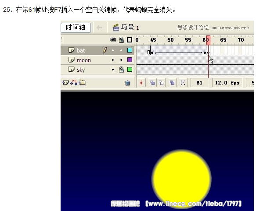Toggle the show/hide all layers eye icon
The width and height of the screenshot is (256, 211).
pyautogui.click(x=113, y=40)
